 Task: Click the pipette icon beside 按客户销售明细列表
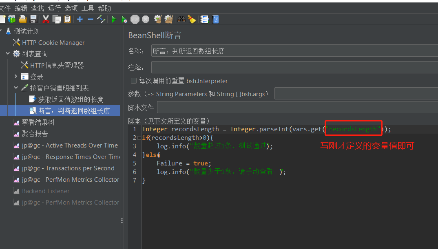pyautogui.click(x=24, y=88)
